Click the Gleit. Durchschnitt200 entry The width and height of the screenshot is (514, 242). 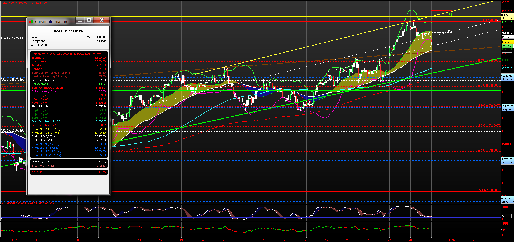[x=68, y=125]
